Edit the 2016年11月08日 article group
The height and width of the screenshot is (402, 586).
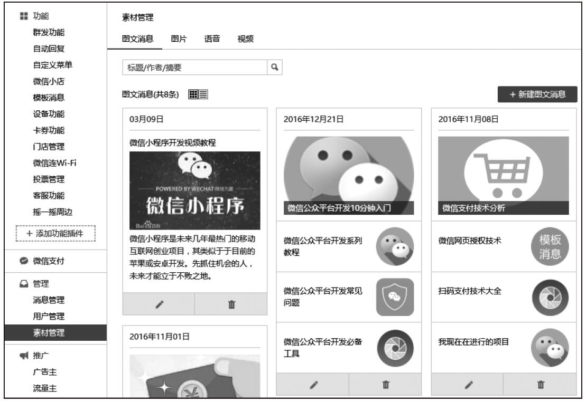(467, 384)
